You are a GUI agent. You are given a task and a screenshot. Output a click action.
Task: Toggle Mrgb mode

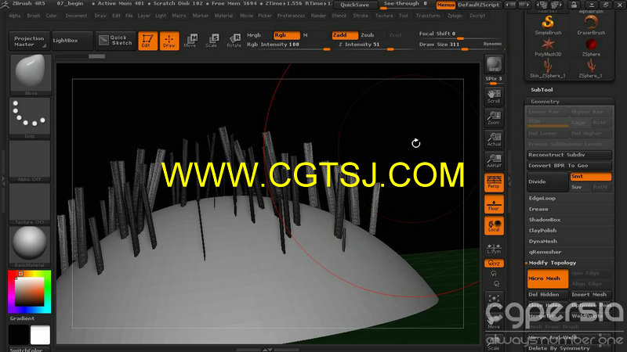(x=254, y=35)
